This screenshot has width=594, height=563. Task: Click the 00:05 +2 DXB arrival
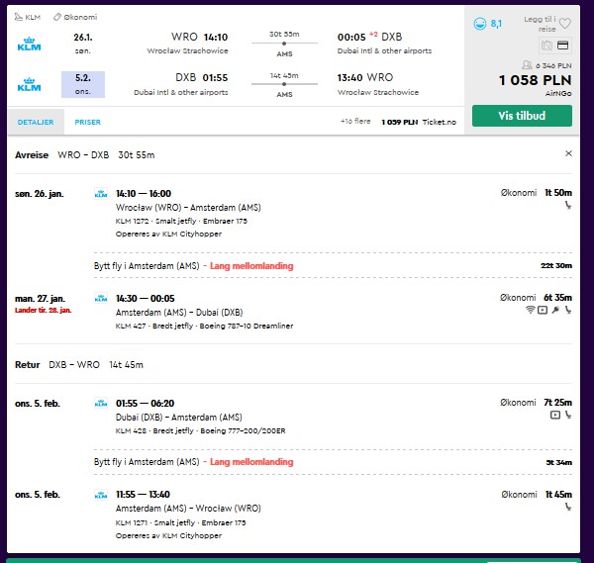[x=369, y=37]
